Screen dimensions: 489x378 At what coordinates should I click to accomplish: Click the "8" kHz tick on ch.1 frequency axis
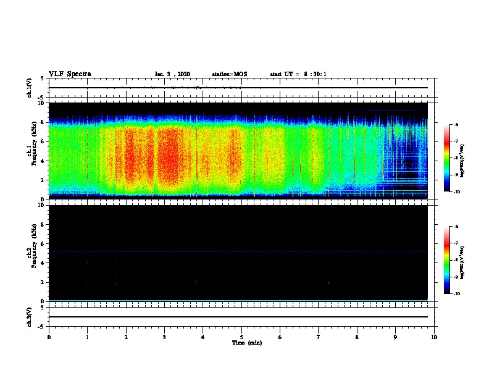point(43,122)
